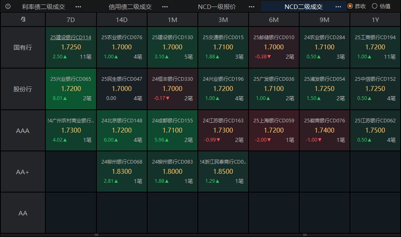The image size is (401, 237).
Task: Click the right horizontal scrollbar grip
Action: pyautogui.click(x=305, y=235)
